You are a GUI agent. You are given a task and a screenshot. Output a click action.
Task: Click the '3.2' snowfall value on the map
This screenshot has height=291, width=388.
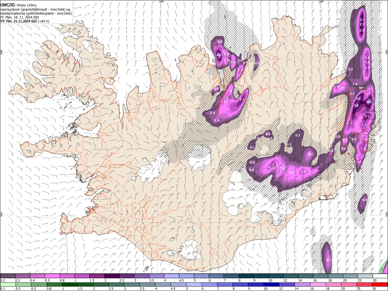pyautogui.click(x=358, y=99)
